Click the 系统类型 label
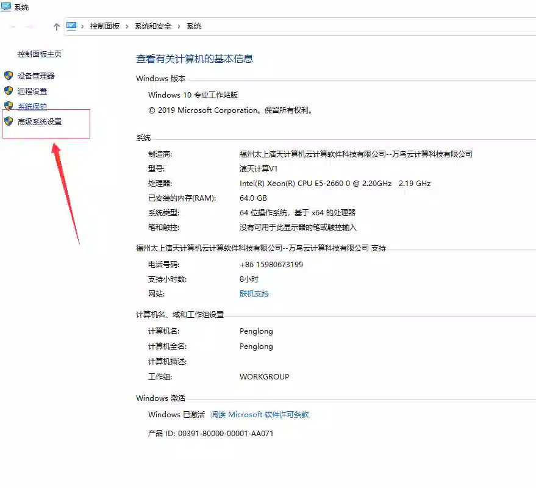Screen dimensions: 536x488 pos(164,213)
